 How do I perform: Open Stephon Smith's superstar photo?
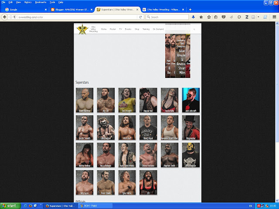(x=170, y=155)
